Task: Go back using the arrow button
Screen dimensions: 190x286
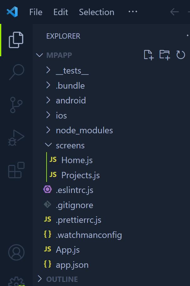Action: click(x=174, y=12)
